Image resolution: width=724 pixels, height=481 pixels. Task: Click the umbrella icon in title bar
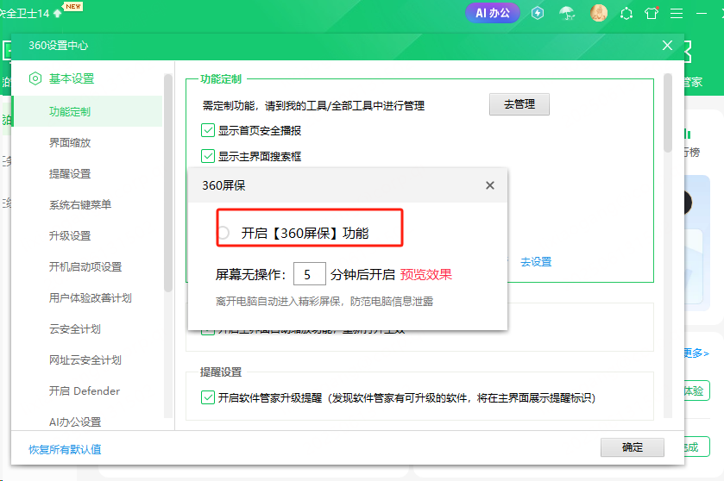(x=567, y=13)
